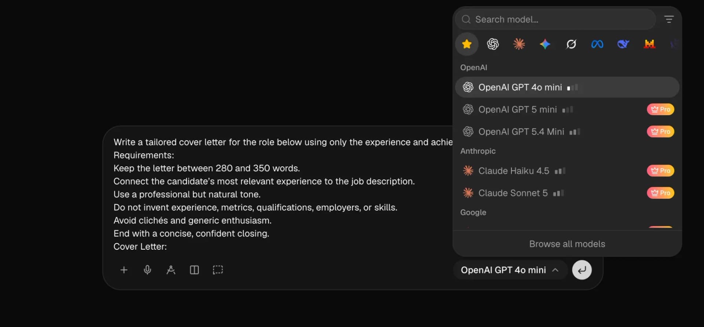Click Pro badge on GPT 5 mini

tap(660, 110)
